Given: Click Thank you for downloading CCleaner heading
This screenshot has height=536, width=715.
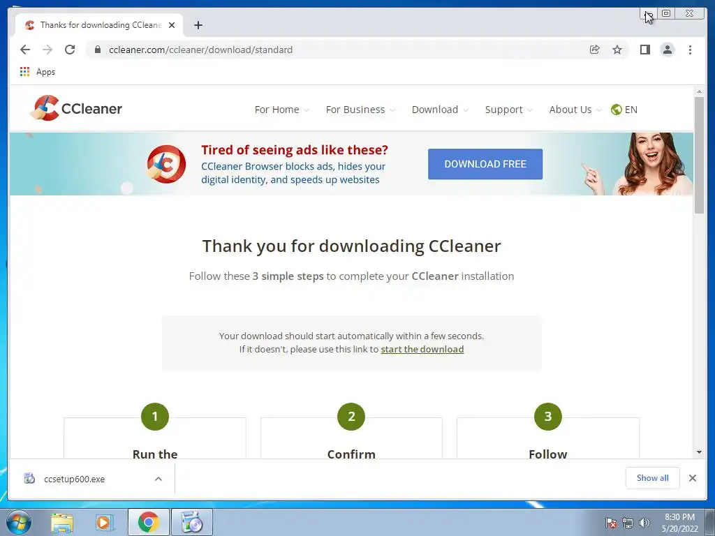Looking at the screenshot, I should pyautogui.click(x=352, y=246).
